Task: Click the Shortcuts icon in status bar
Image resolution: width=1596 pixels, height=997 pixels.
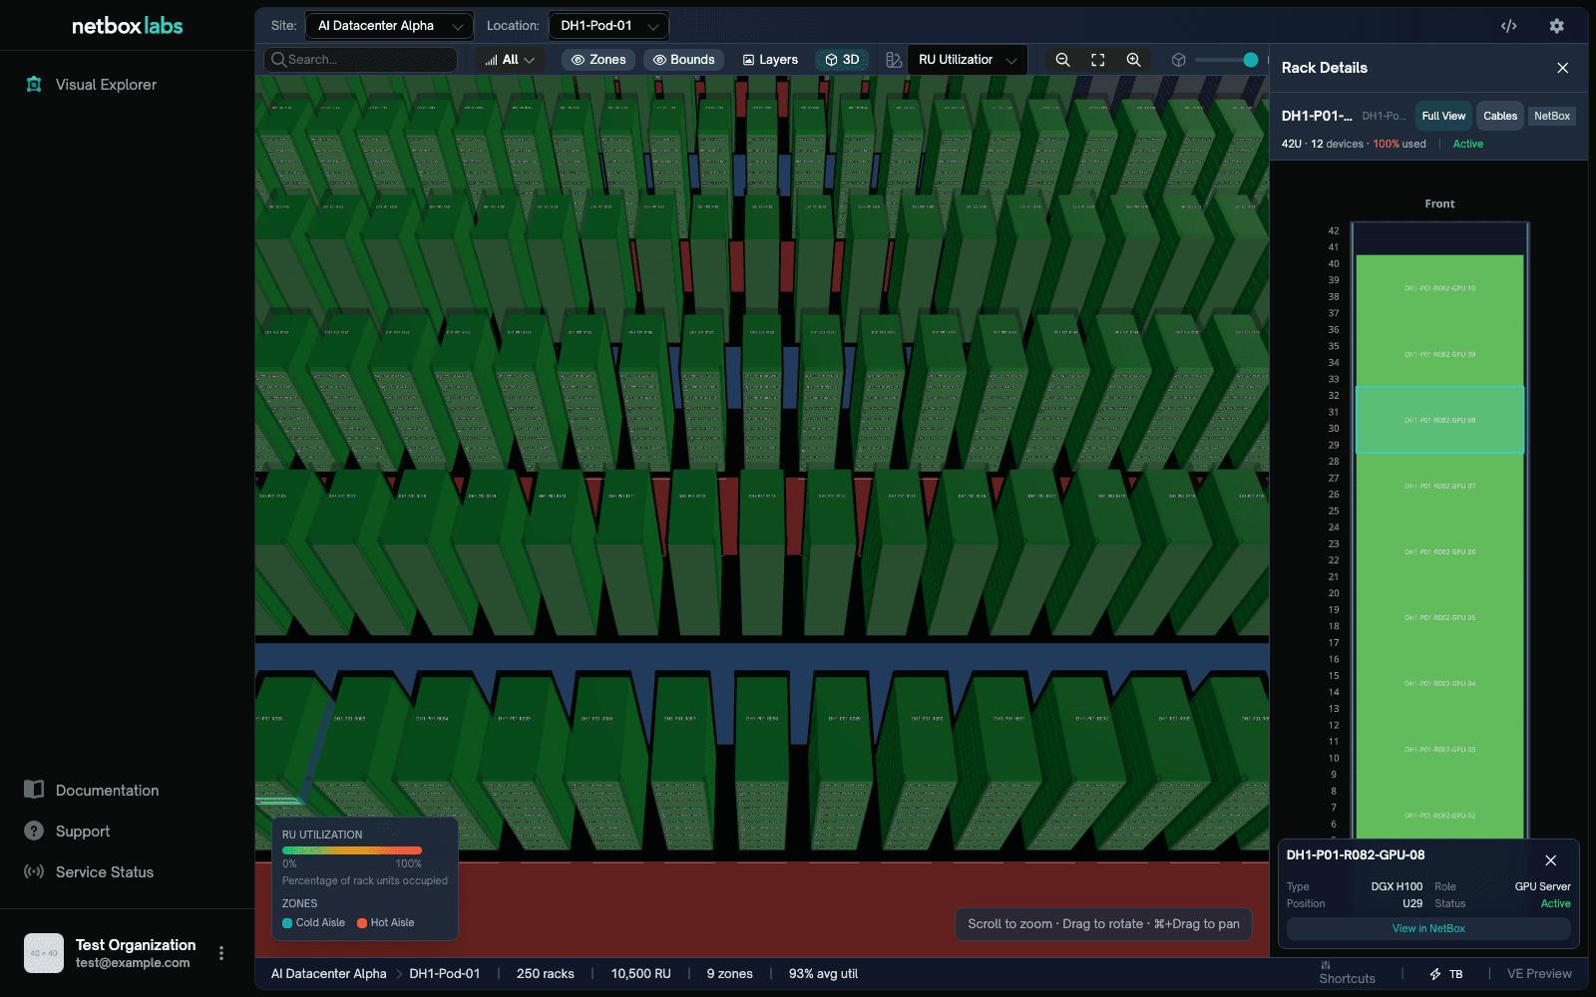Action: pos(1326,965)
